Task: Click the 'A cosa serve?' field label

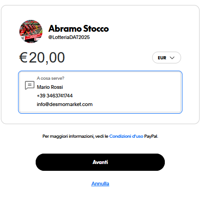Action: tap(51, 78)
